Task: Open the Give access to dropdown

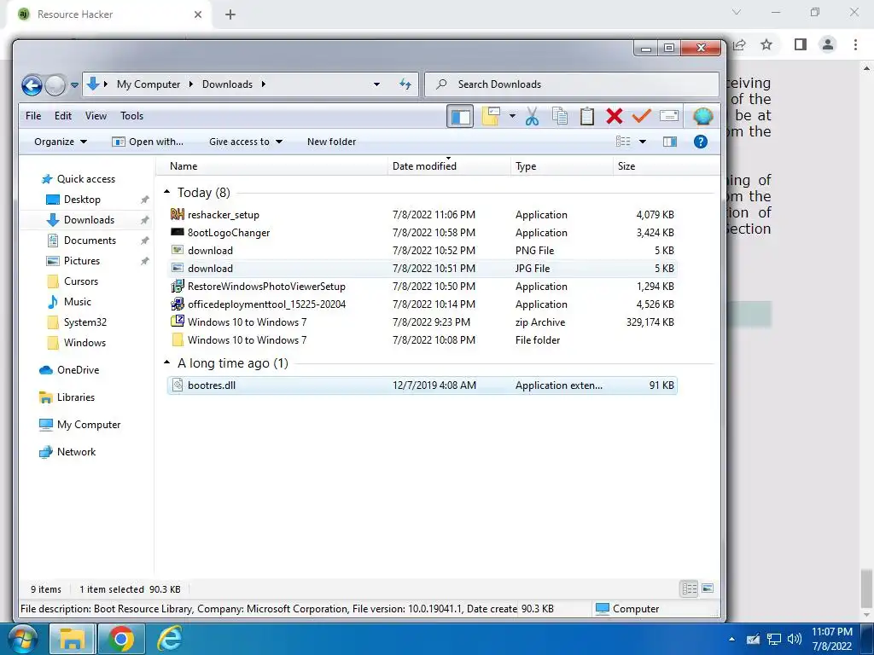Action: (246, 142)
